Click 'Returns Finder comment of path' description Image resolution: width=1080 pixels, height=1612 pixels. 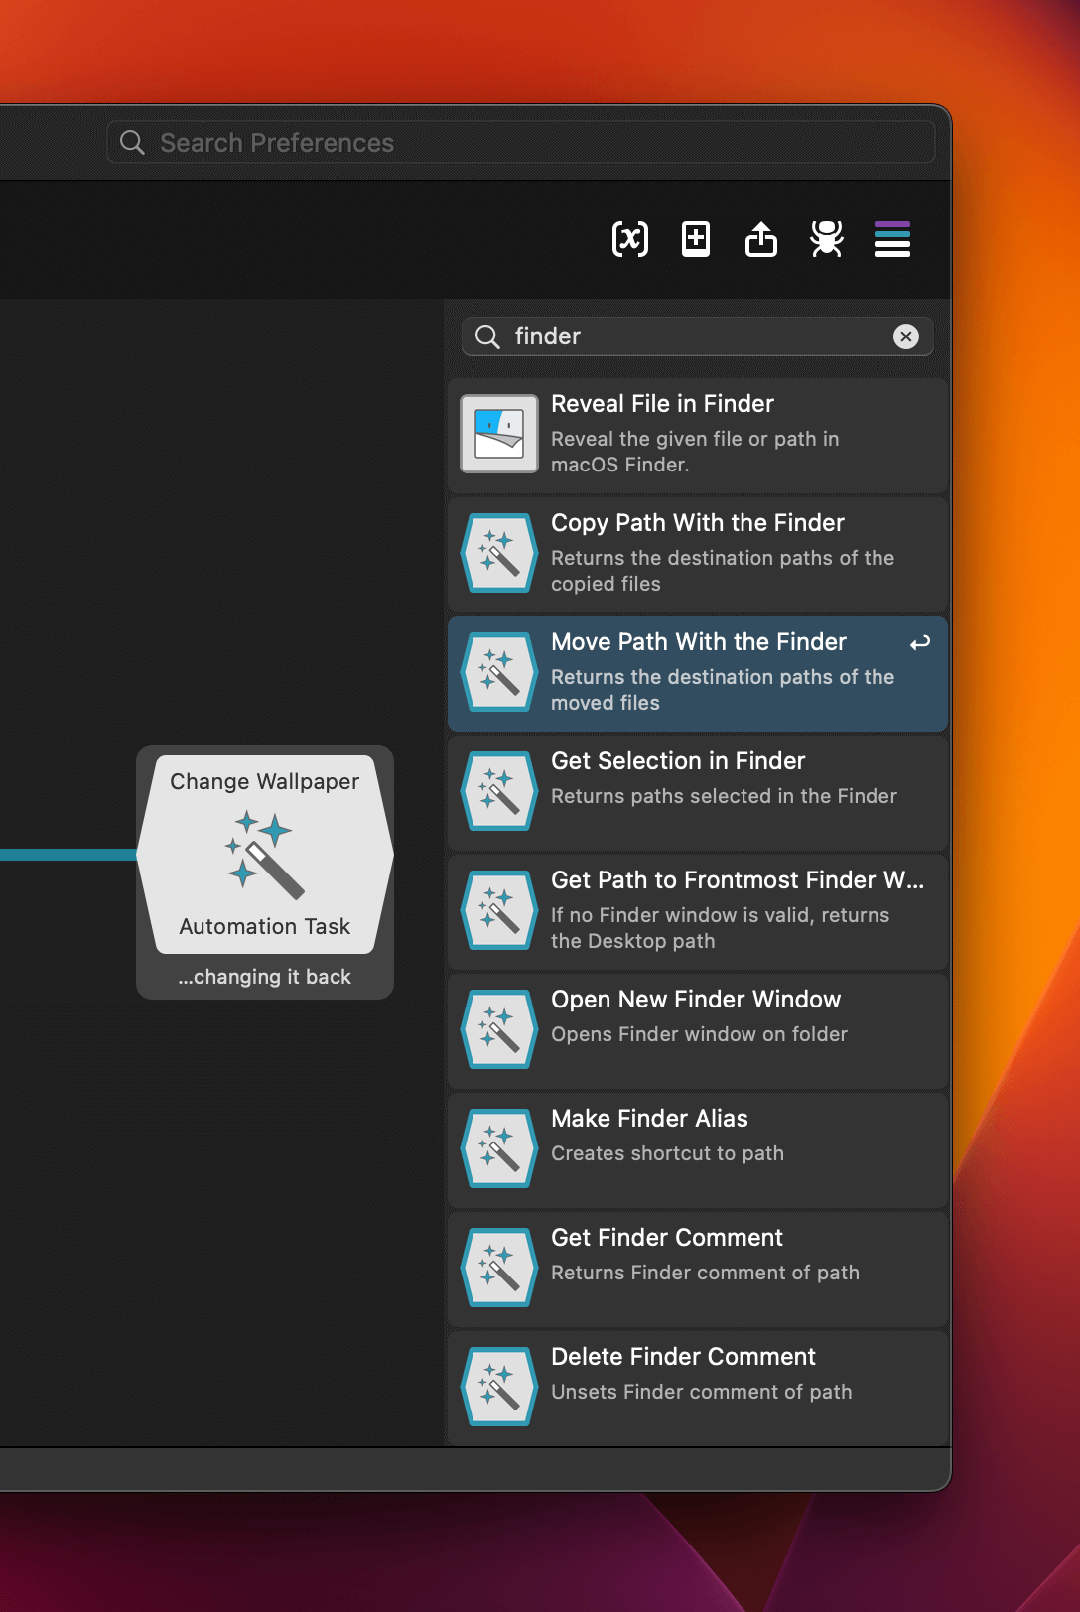(x=705, y=1273)
